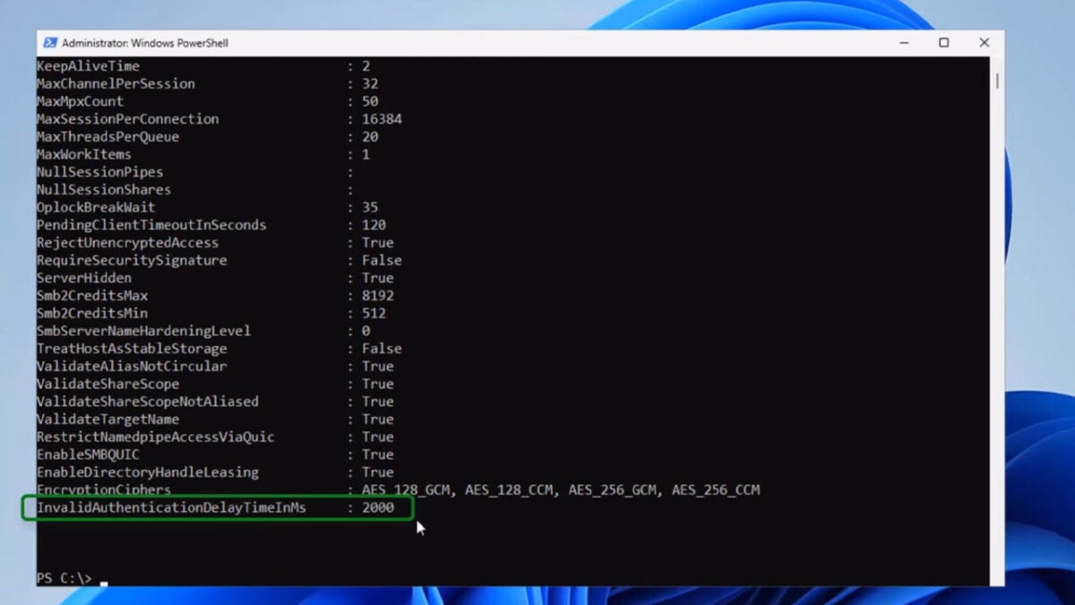
Task: Minimize the Windows PowerShell window
Action: click(903, 42)
